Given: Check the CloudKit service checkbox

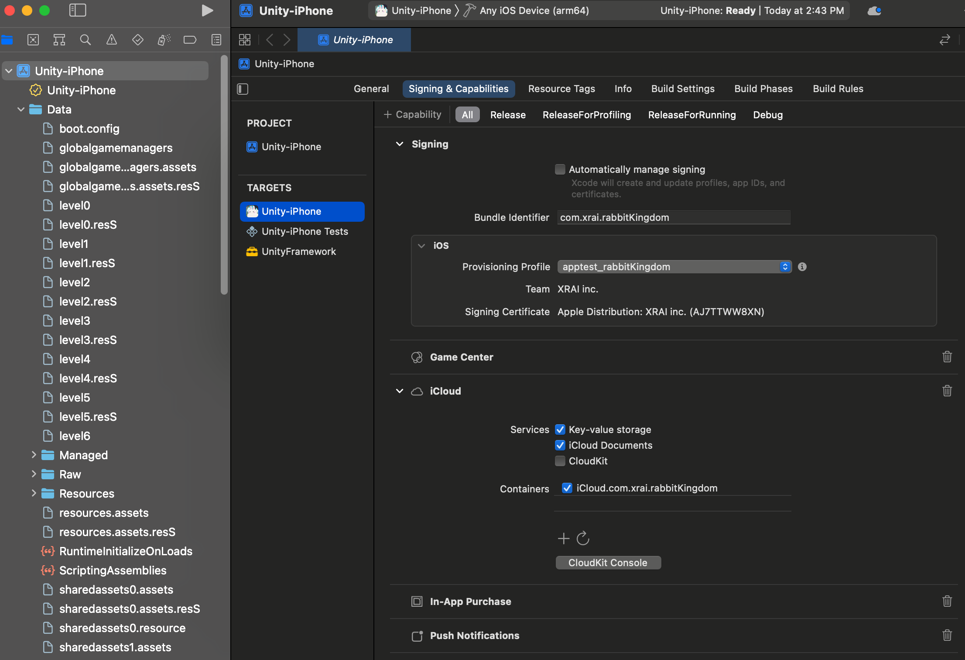Looking at the screenshot, I should [x=560, y=461].
